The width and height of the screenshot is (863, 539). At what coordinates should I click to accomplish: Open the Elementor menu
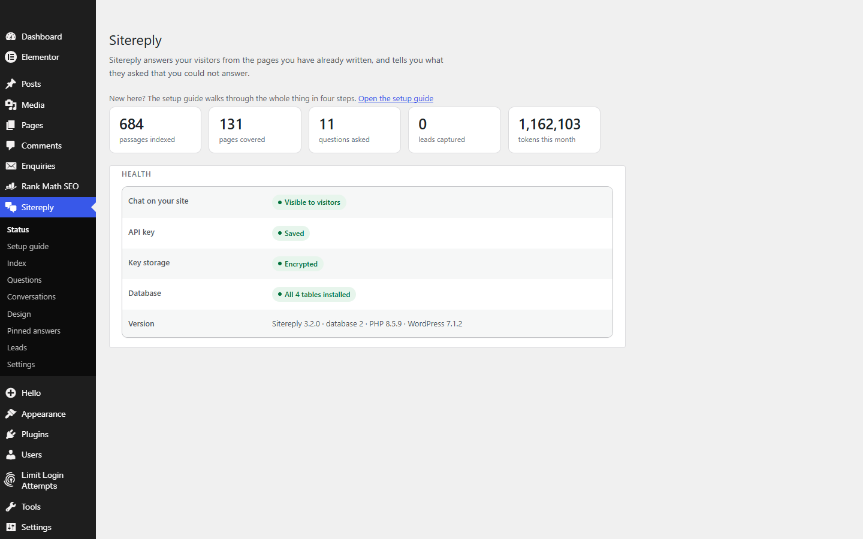(48, 57)
